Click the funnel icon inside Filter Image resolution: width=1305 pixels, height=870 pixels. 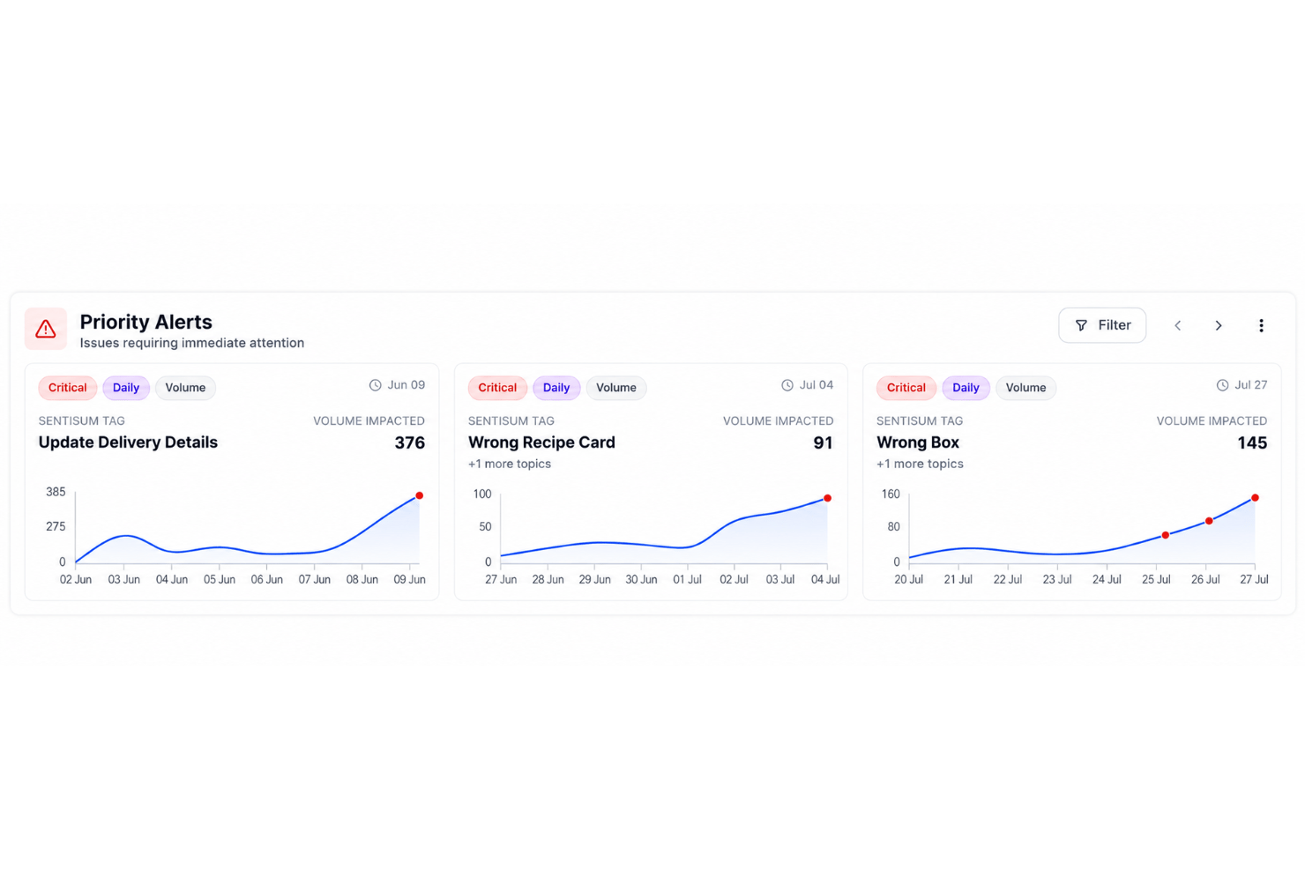coord(1081,325)
